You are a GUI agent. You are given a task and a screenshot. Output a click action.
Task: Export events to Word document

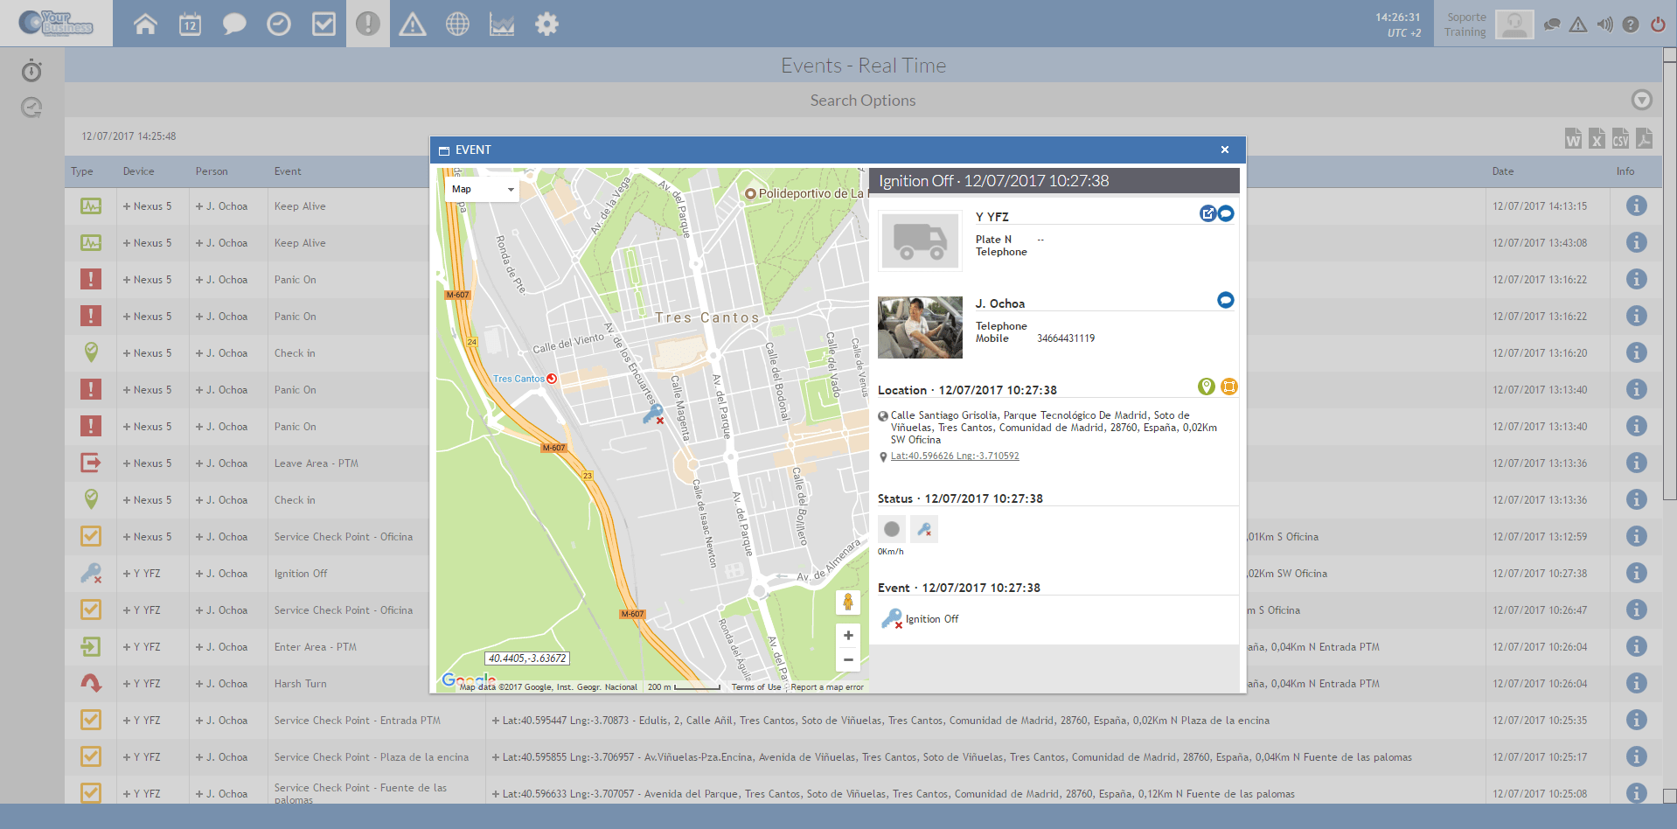coord(1573,138)
